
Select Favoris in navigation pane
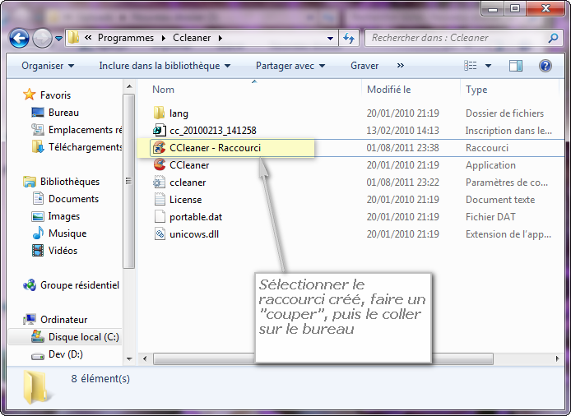click(x=55, y=95)
